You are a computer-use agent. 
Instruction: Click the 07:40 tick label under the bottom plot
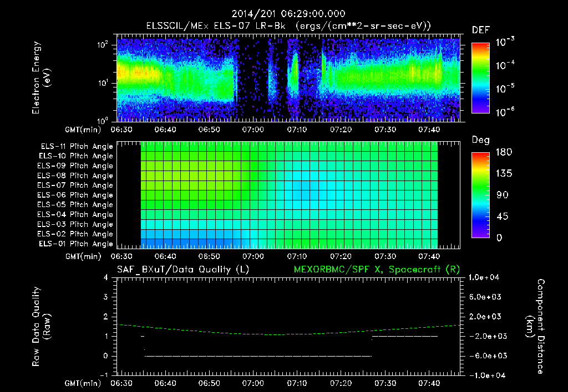[429, 383]
